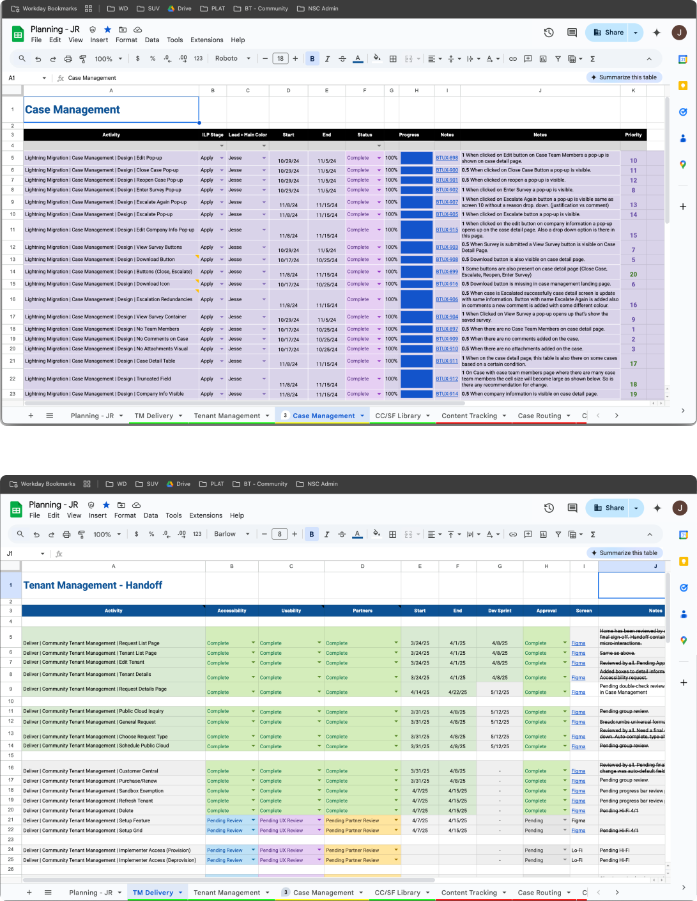Screen dimensions: 697x901
Task: Open version history clock in Tenant Management window
Action: 549,508
